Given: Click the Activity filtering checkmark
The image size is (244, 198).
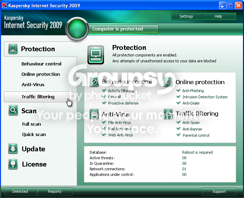Looking at the screenshot, I should pyautogui.click(x=104, y=90).
